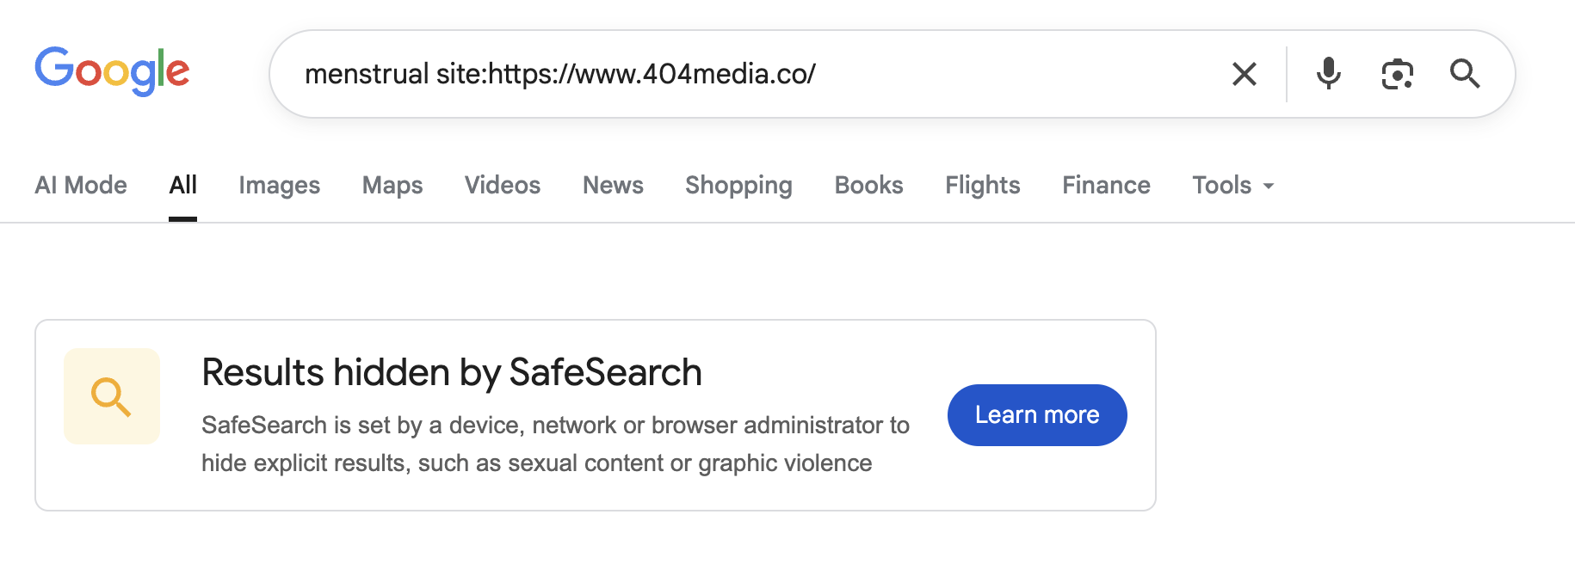Open search by image camera icon
1575x588 pixels.
[x=1397, y=74]
